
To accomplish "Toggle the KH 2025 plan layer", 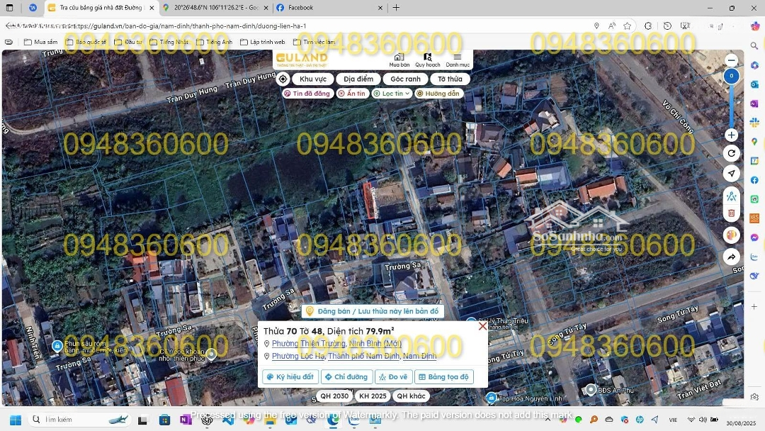I will (373, 396).
